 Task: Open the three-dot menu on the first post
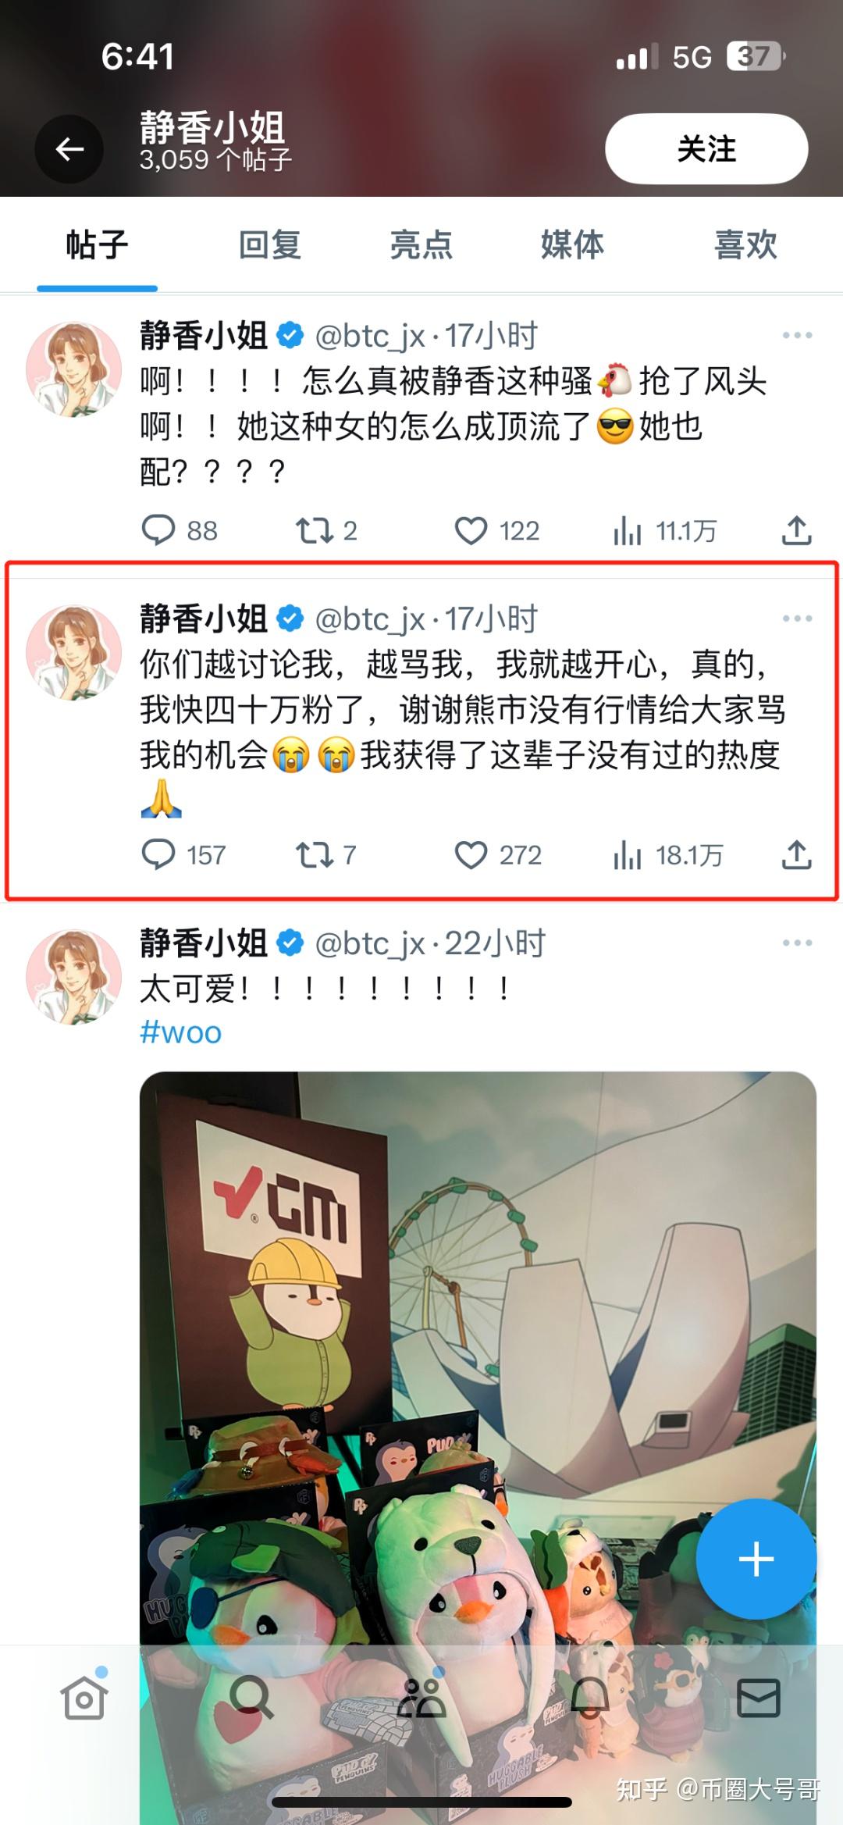(797, 335)
